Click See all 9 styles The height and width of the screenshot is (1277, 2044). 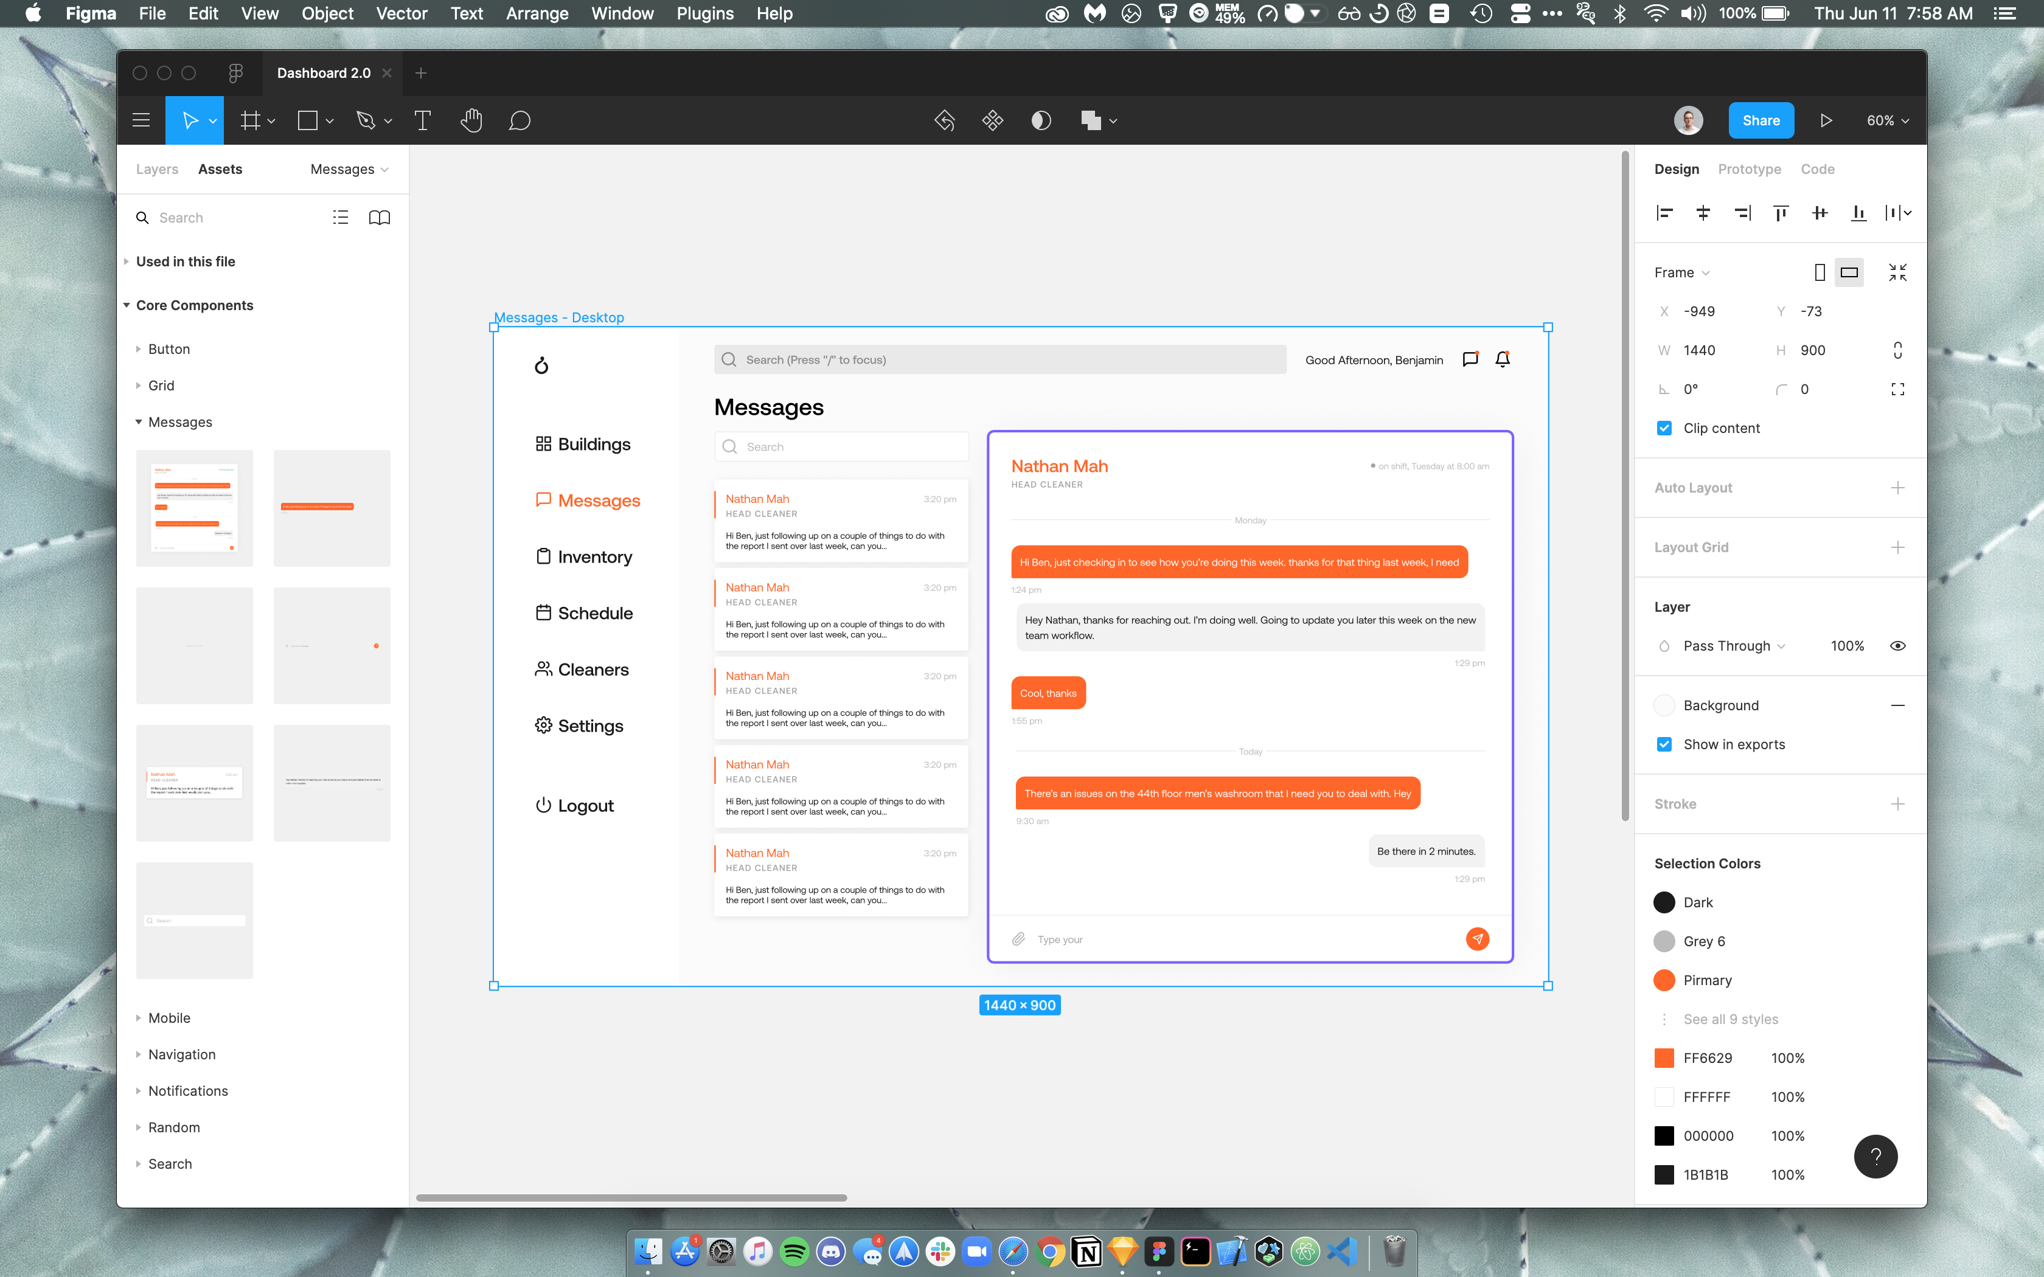click(x=1730, y=1019)
